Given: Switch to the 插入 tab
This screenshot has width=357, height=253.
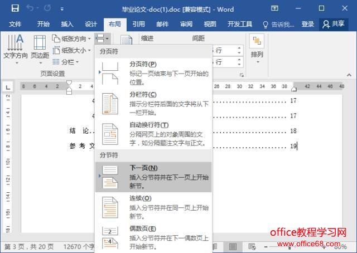Looking at the screenshot, I should click(67, 24).
